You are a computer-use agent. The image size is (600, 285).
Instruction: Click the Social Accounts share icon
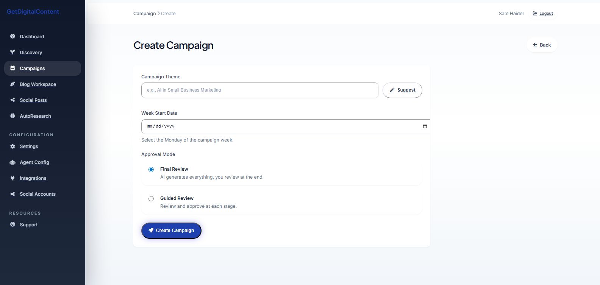coord(12,194)
